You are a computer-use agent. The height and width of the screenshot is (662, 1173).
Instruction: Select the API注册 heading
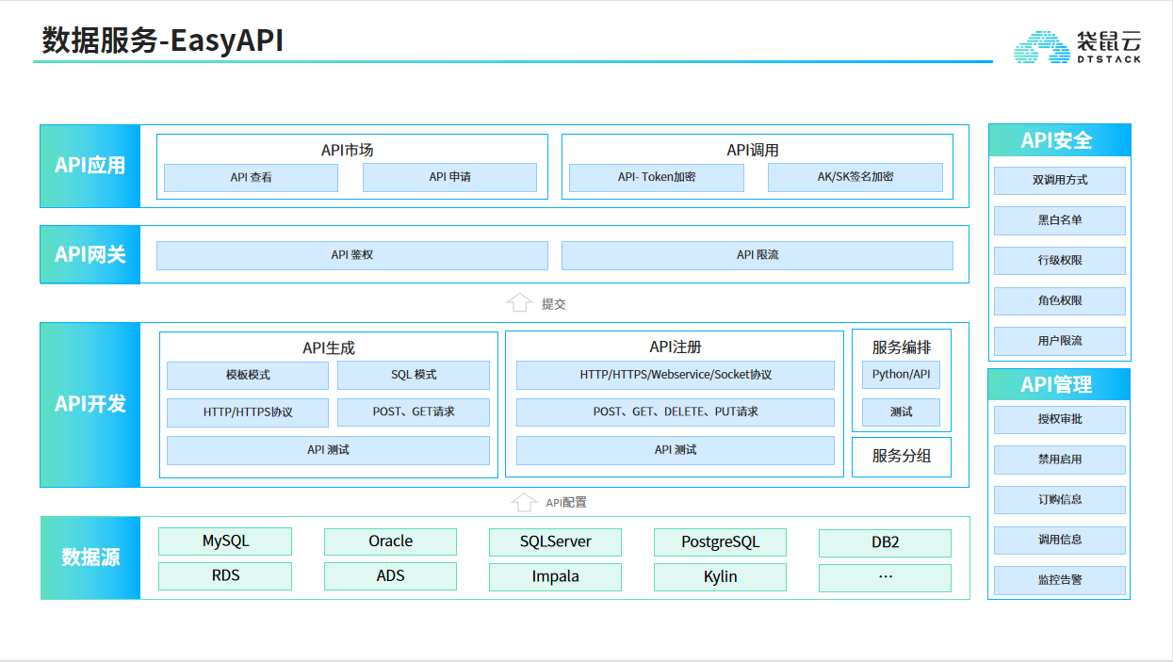[x=676, y=347]
